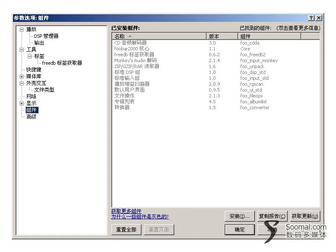The width and height of the screenshot is (336, 252).
Task: Select 显示 in the tree
Action: (x=31, y=103)
